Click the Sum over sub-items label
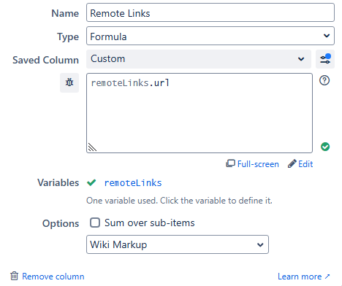 point(150,223)
